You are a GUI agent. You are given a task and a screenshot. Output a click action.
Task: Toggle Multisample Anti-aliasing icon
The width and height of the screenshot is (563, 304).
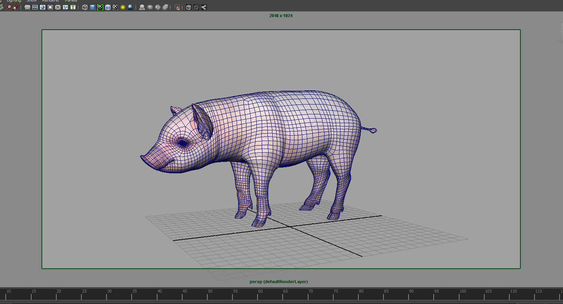coord(157,7)
